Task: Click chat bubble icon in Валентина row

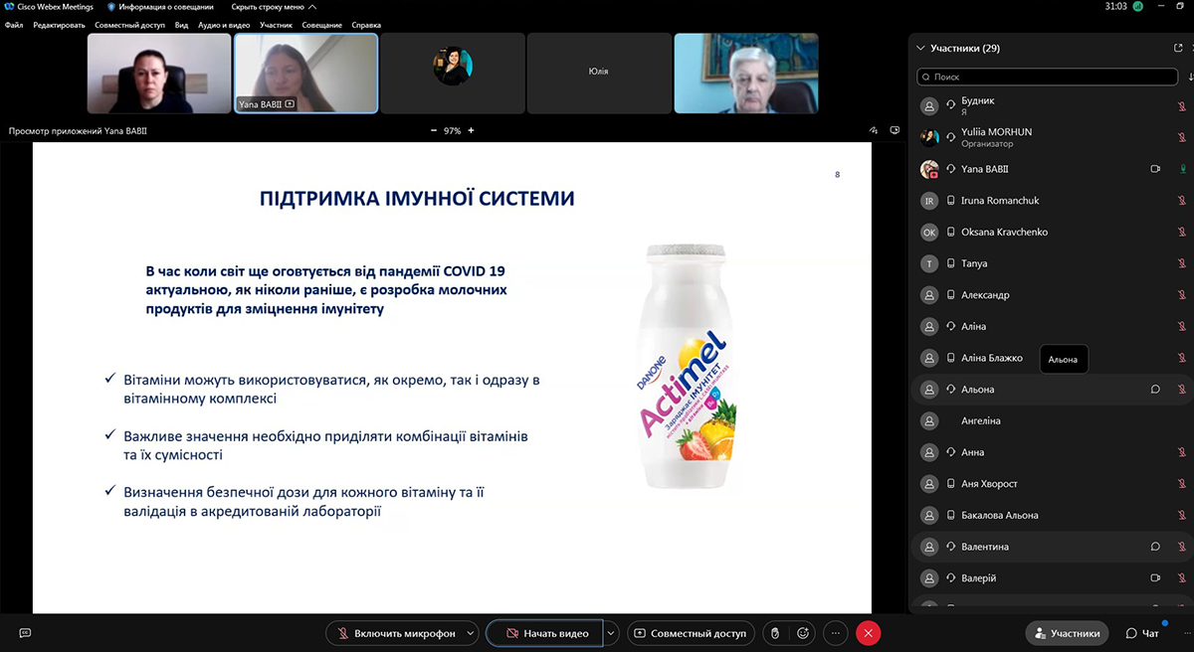Action: pos(1155,547)
